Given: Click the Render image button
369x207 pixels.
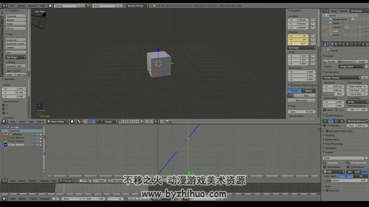Looking at the screenshot, I should click(330, 61).
